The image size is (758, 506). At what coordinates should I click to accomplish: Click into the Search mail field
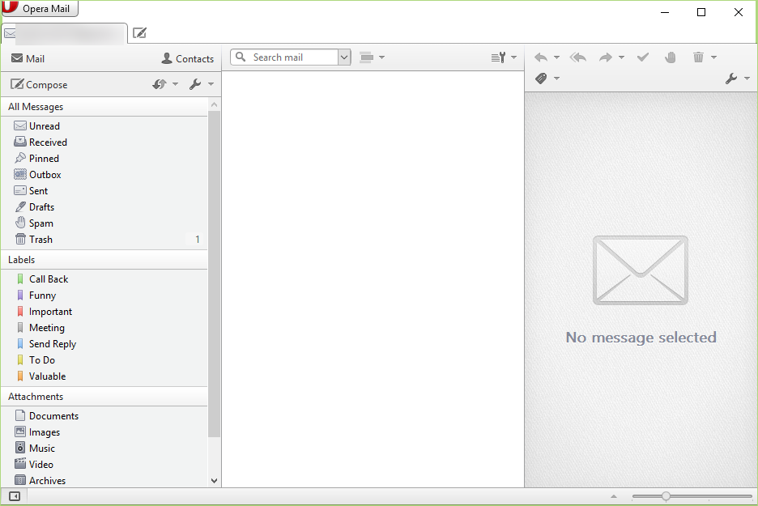[x=284, y=57]
